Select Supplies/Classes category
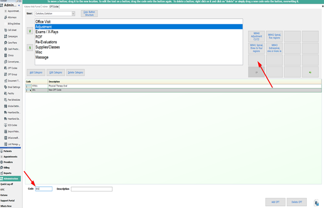The width and height of the screenshot is (324, 208). point(139,47)
